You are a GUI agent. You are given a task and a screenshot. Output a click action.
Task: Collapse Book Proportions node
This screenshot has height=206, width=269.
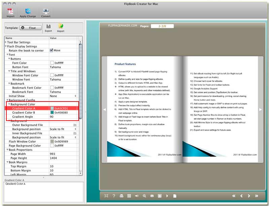click(7, 150)
